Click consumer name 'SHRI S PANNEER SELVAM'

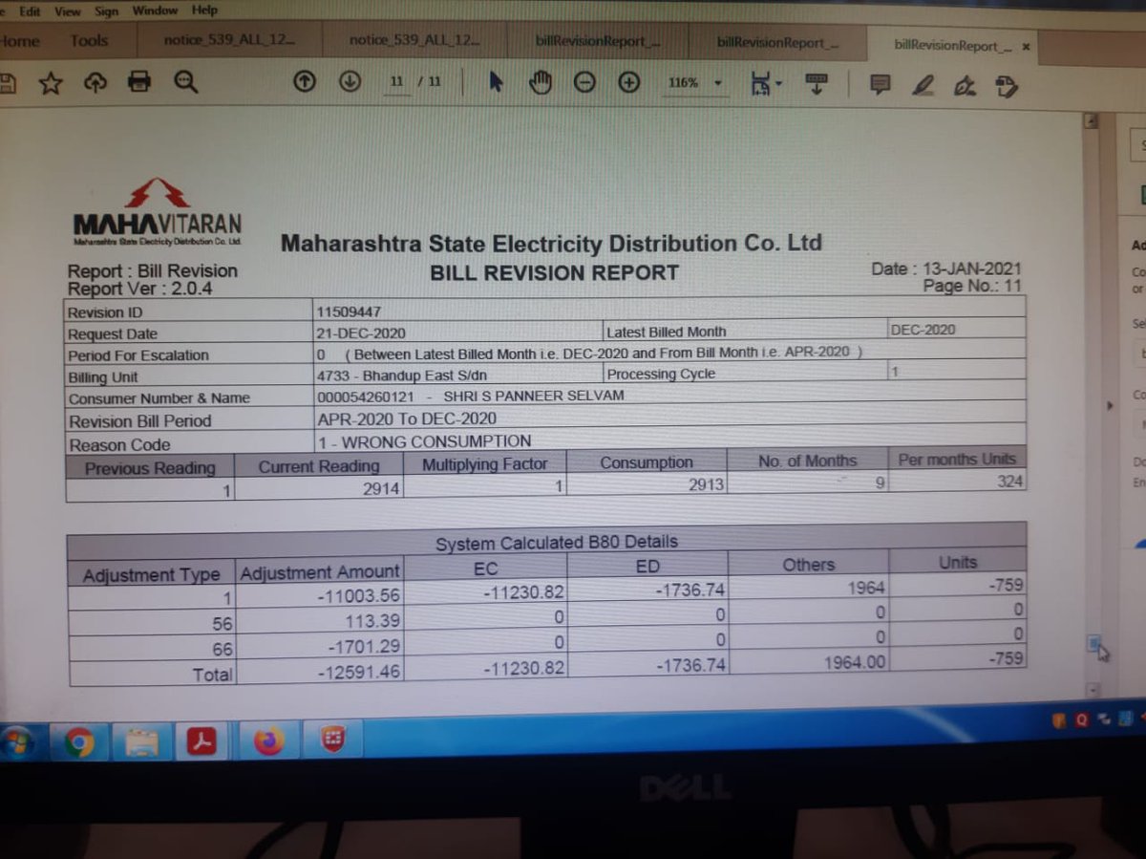tap(534, 395)
